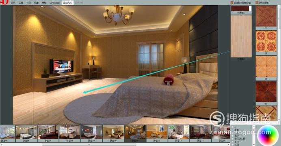
Task: Open bedroom scene thumbnail 卧室12
Action: point(157,133)
